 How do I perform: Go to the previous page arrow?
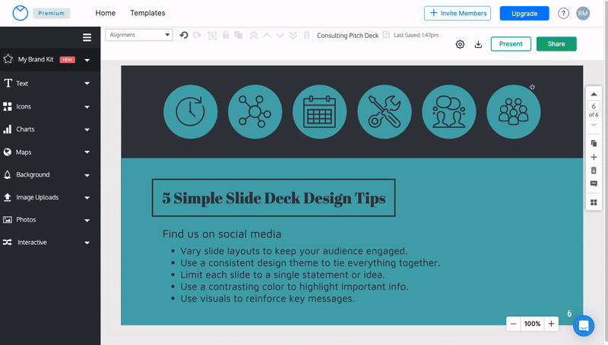tap(594, 94)
